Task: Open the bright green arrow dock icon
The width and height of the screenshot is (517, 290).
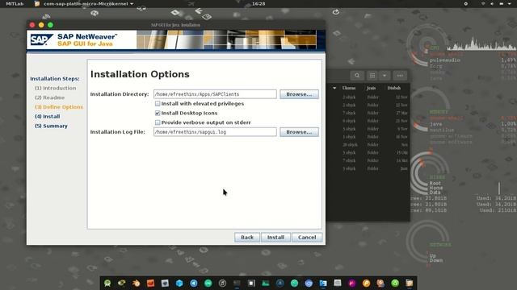Action: click(395, 283)
